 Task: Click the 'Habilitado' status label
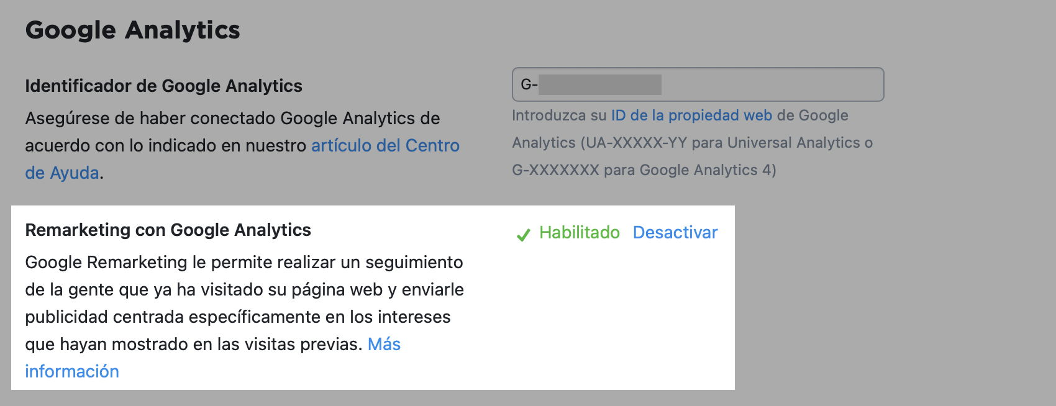[x=579, y=232]
